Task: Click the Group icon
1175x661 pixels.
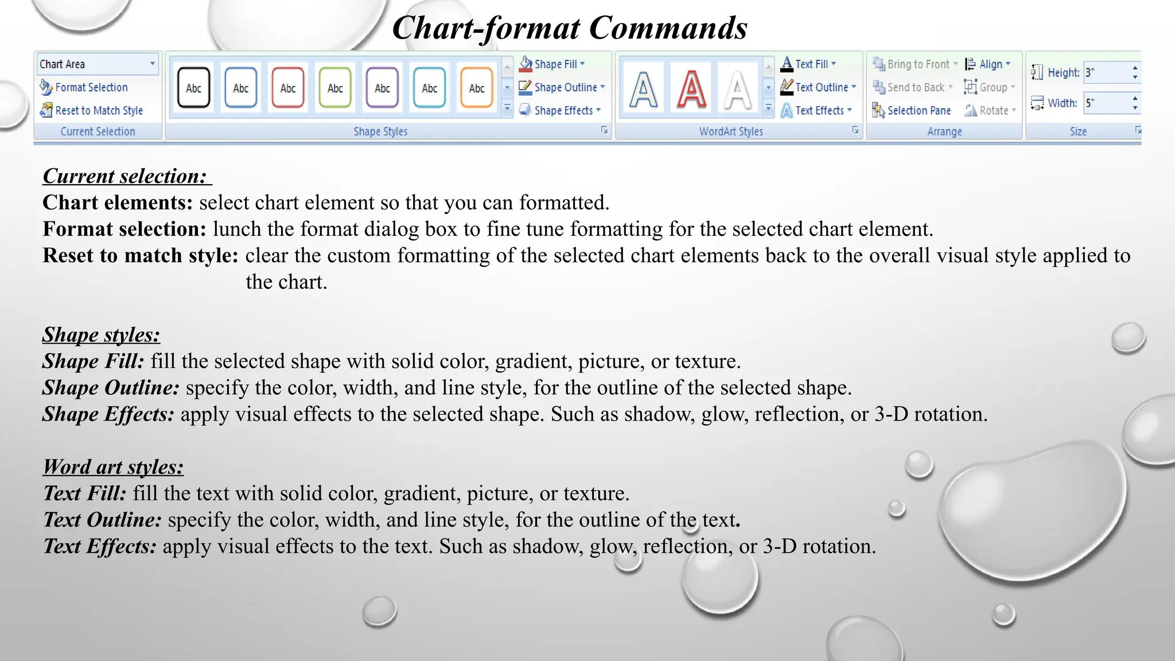Action: [x=970, y=87]
